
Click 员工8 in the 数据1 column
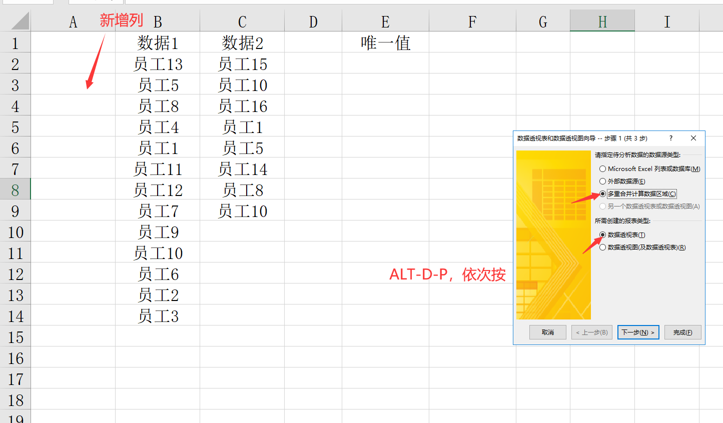[158, 105]
